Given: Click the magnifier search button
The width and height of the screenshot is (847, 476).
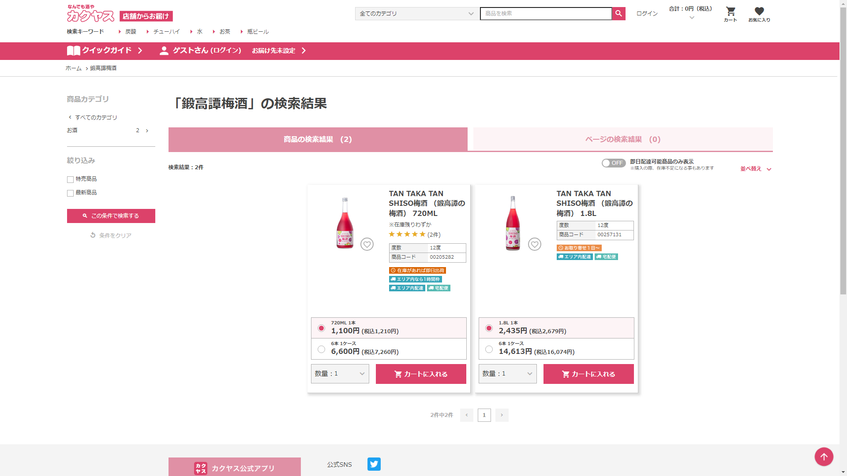Looking at the screenshot, I should coord(618,14).
